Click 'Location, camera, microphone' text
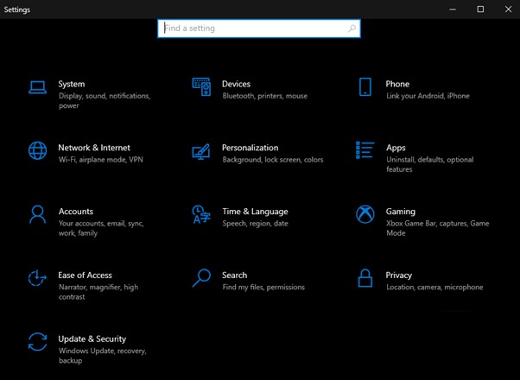Screen dimensions: 520x380 point(434,287)
